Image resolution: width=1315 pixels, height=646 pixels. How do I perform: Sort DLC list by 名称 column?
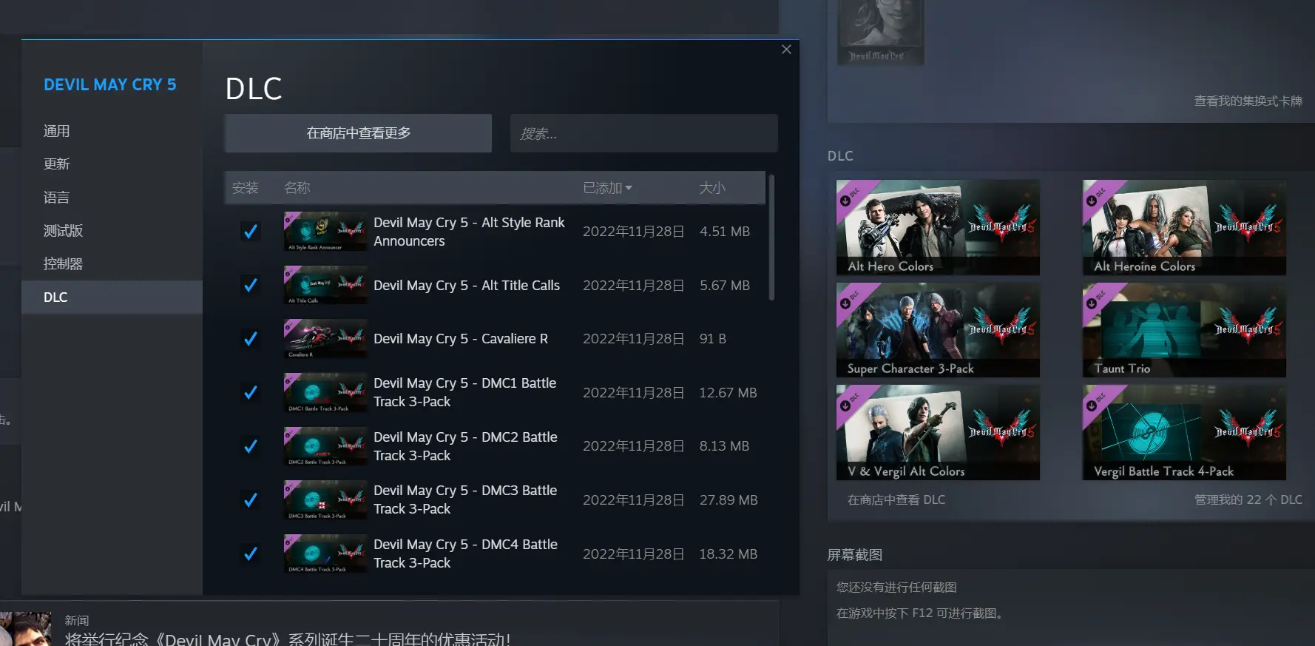[297, 188]
